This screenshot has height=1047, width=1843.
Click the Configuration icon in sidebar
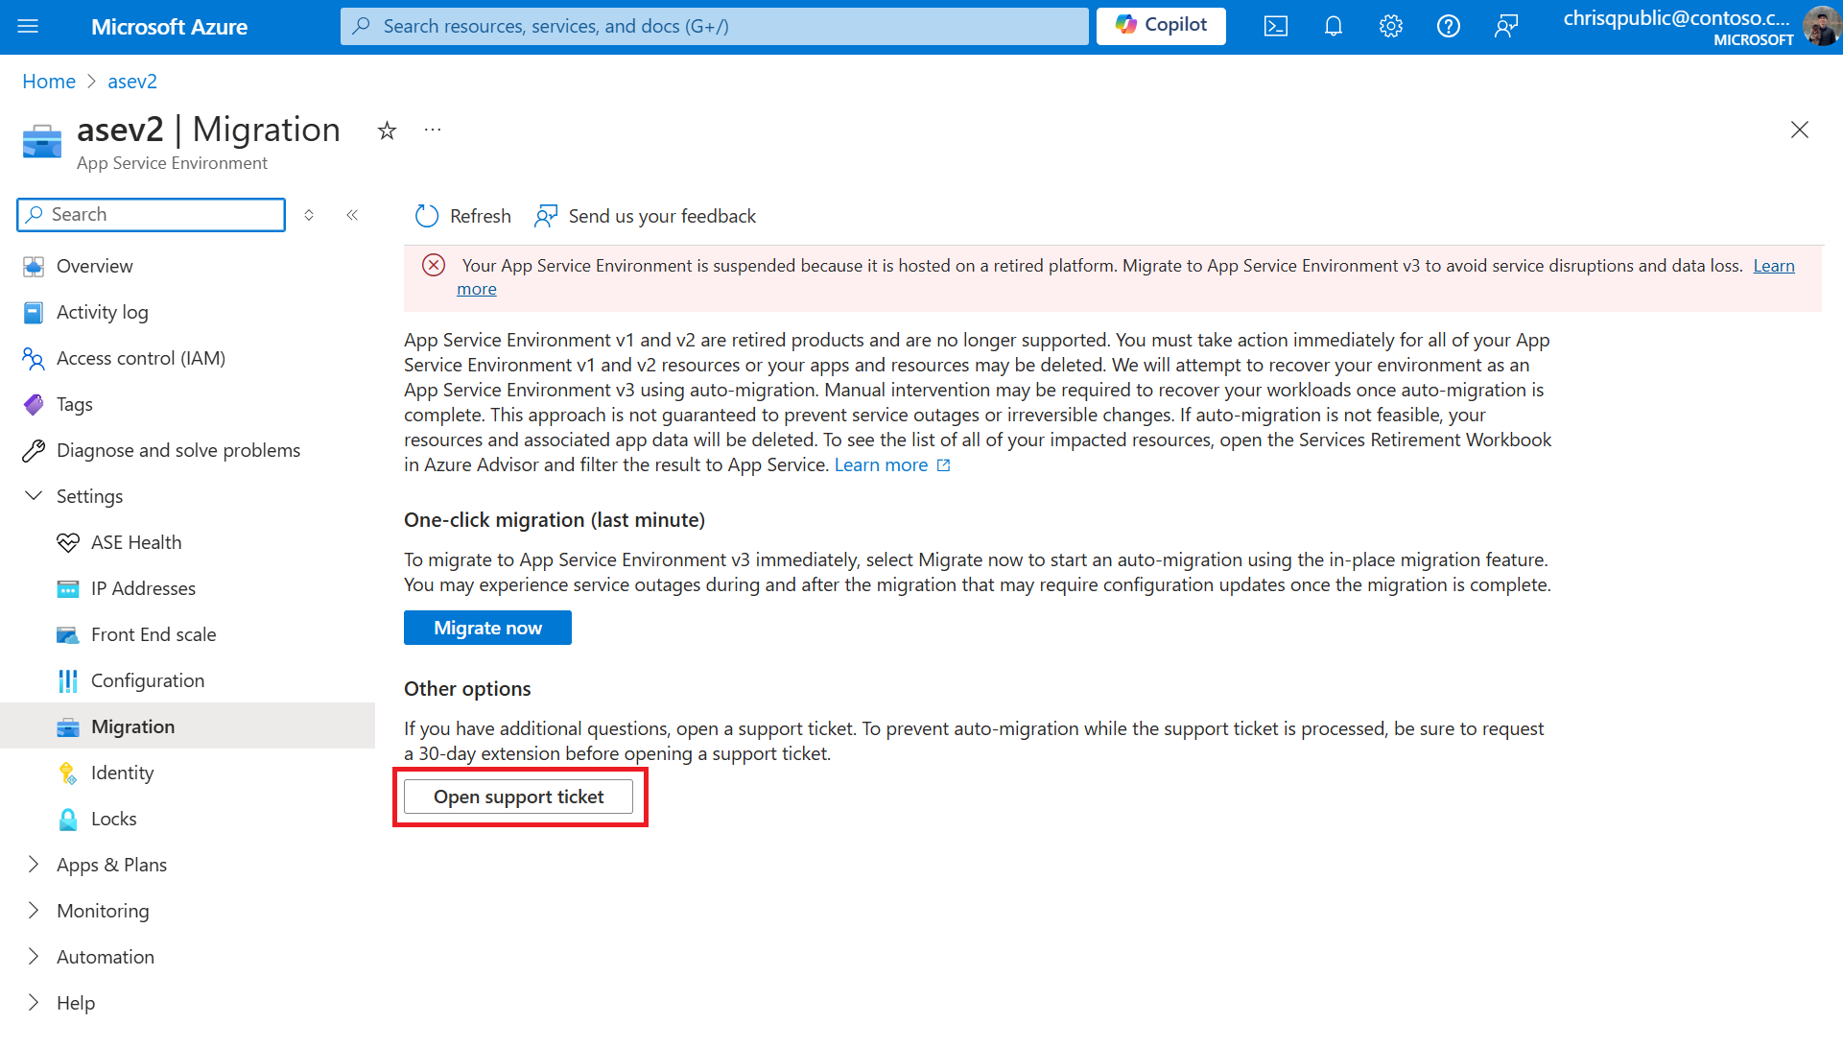tap(67, 679)
